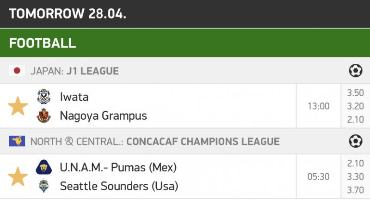Open match details at 05:30 kickoff time

pos(319,177)
